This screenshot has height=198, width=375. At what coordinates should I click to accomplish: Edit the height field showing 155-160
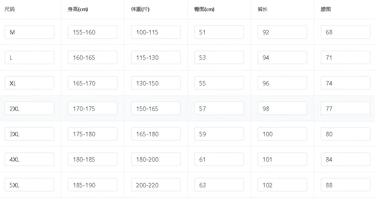(x=93, y=32)
